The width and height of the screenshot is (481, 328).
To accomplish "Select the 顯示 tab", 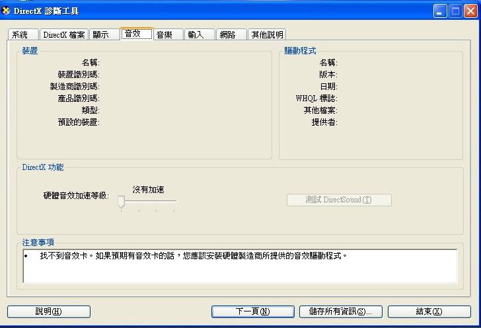I will [104, 34].
